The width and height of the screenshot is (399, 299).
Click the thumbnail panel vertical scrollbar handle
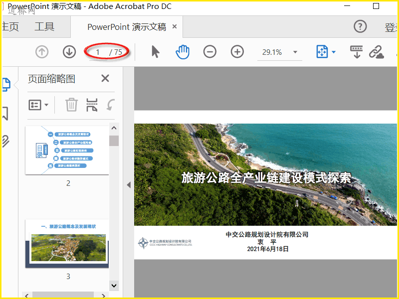114,141
